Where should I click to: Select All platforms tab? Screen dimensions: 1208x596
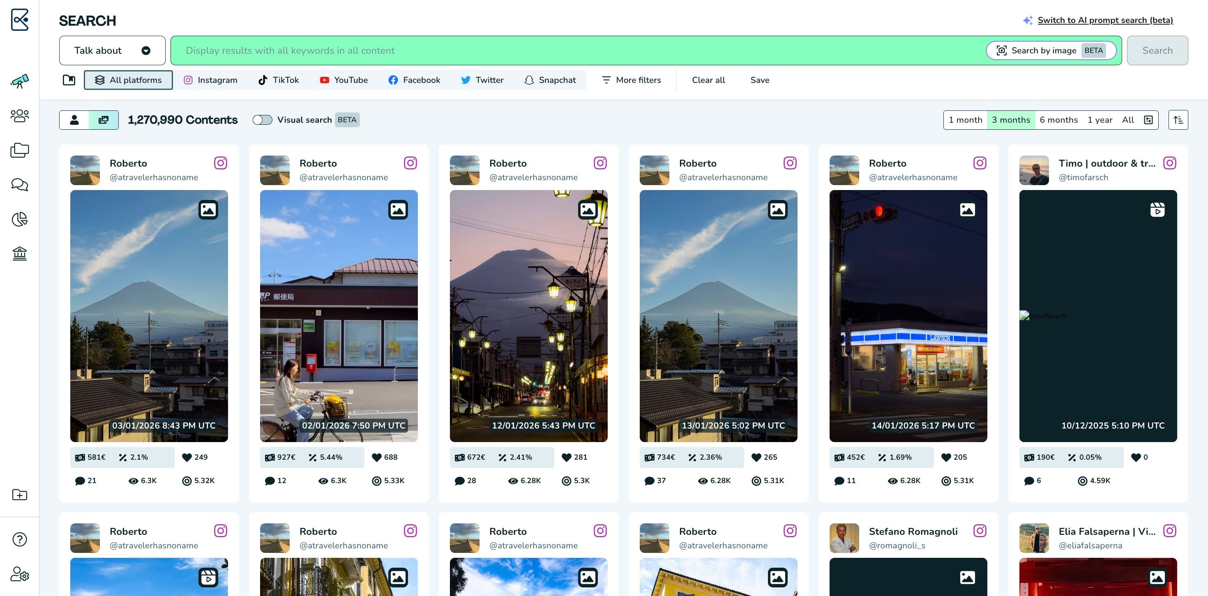pyautogui.click(x=128, y=80)
